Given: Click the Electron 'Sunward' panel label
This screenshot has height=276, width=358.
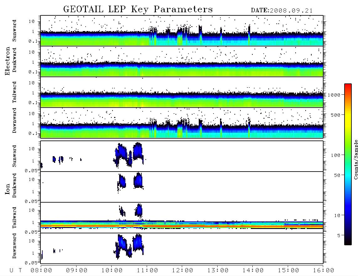Looking at the screenshot, I should [14, 31].
